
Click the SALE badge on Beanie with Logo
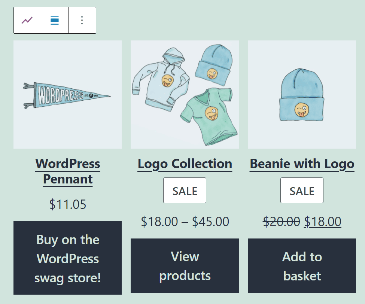point(302,190)
